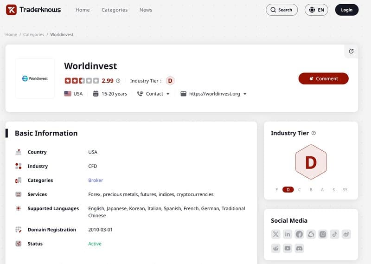This screenshot has height=264, width=371.
Task: Open the Reddit social icon
Action: 275,248
